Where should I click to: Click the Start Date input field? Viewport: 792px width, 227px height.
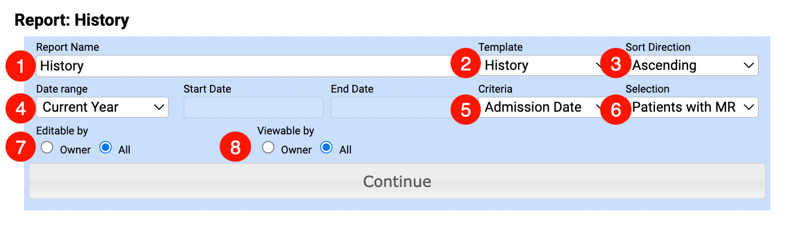point(254,108)
